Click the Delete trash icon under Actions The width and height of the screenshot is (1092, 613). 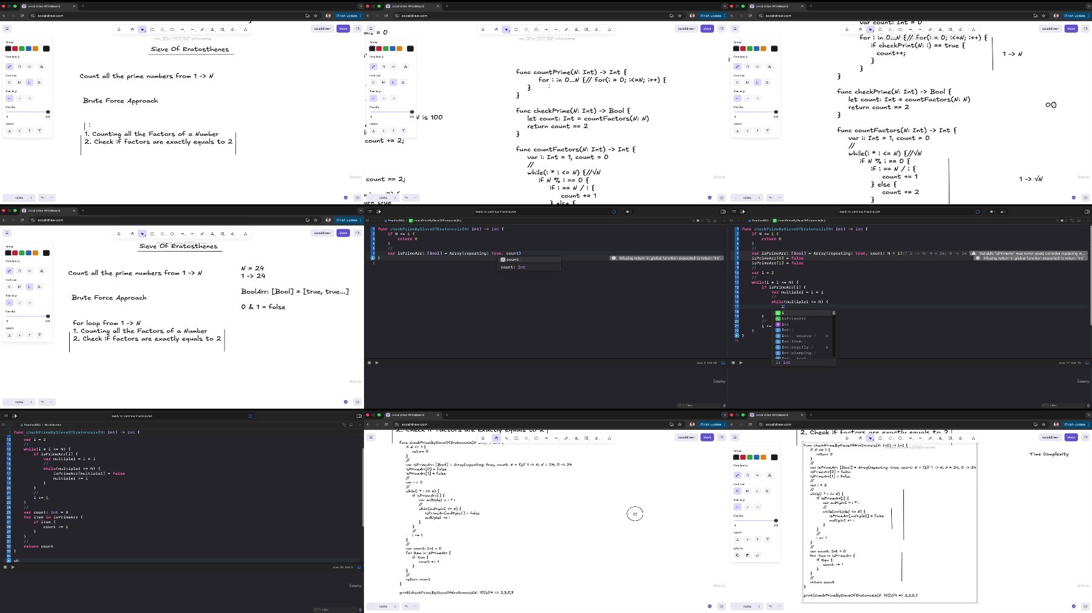pos(747,555)
